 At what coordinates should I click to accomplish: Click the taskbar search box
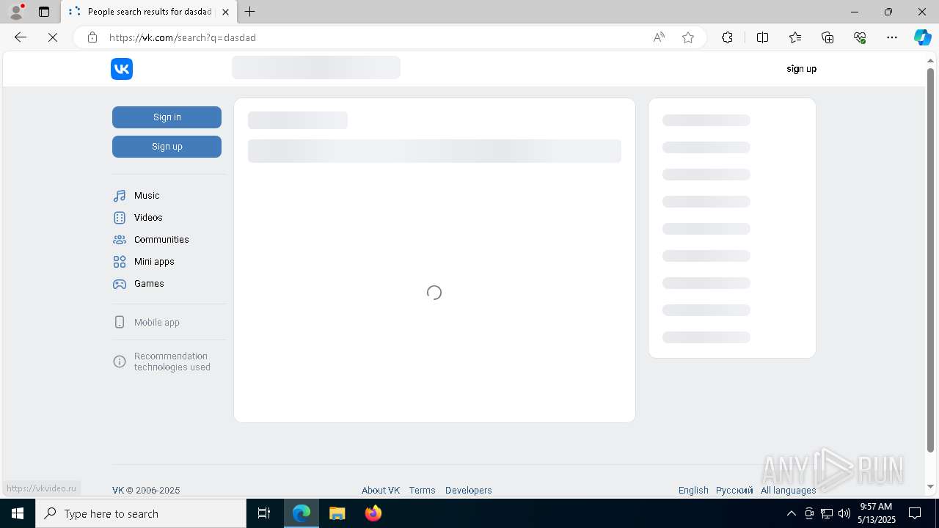[x=141, y=513]
